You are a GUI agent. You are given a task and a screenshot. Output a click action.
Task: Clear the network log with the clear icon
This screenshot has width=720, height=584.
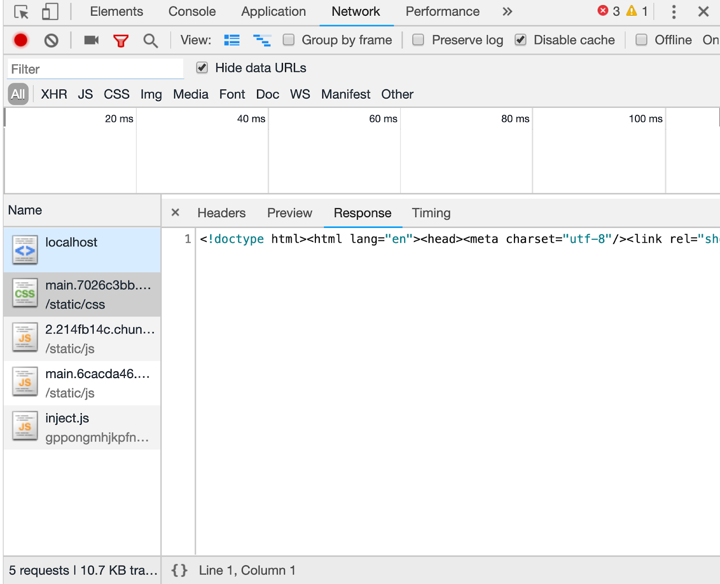click(51, 41)
